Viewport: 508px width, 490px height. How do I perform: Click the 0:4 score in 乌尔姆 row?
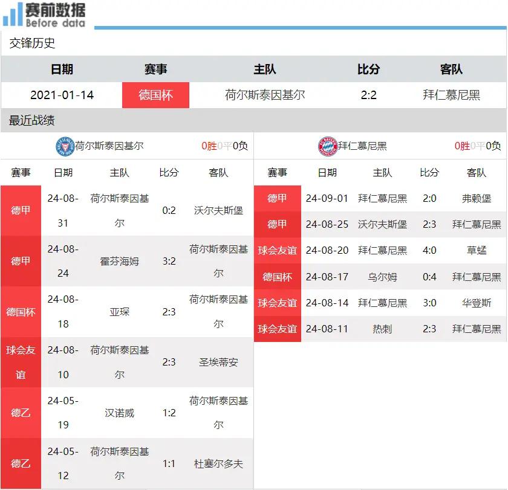tap(429, 277)
